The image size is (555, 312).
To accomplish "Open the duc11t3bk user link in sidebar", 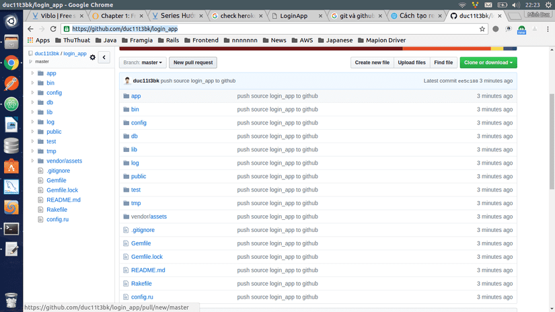I will [46, 53].
